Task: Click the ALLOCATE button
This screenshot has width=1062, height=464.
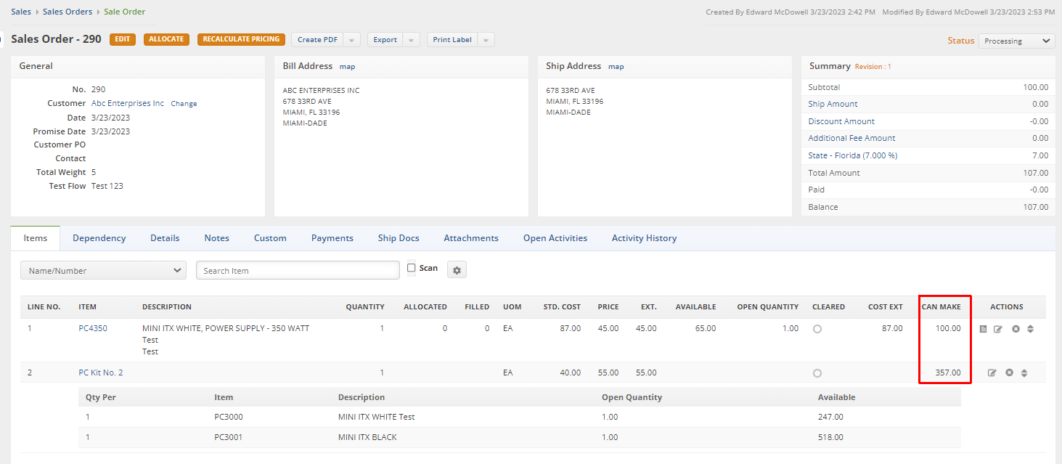Action: click(166, 39)
